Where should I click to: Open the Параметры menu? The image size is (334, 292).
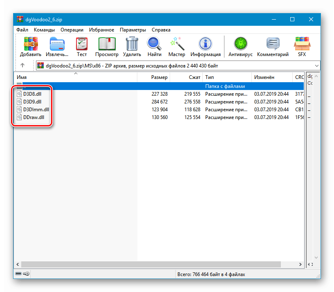133,30
